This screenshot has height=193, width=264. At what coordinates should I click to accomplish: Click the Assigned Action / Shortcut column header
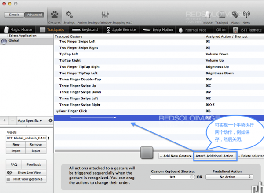(x=235, y=36)
